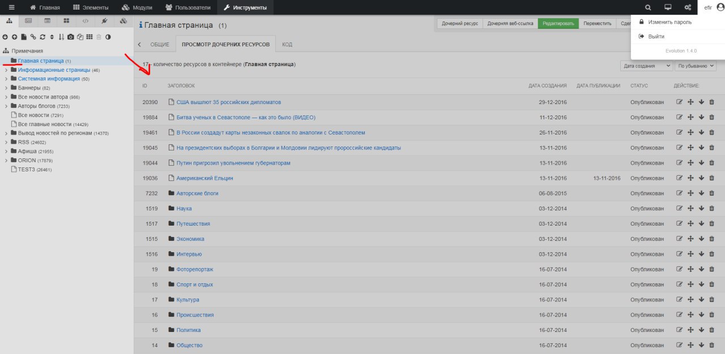Open 'Путин пригрозил увольнением губернаторам' link

click(233, 163)
